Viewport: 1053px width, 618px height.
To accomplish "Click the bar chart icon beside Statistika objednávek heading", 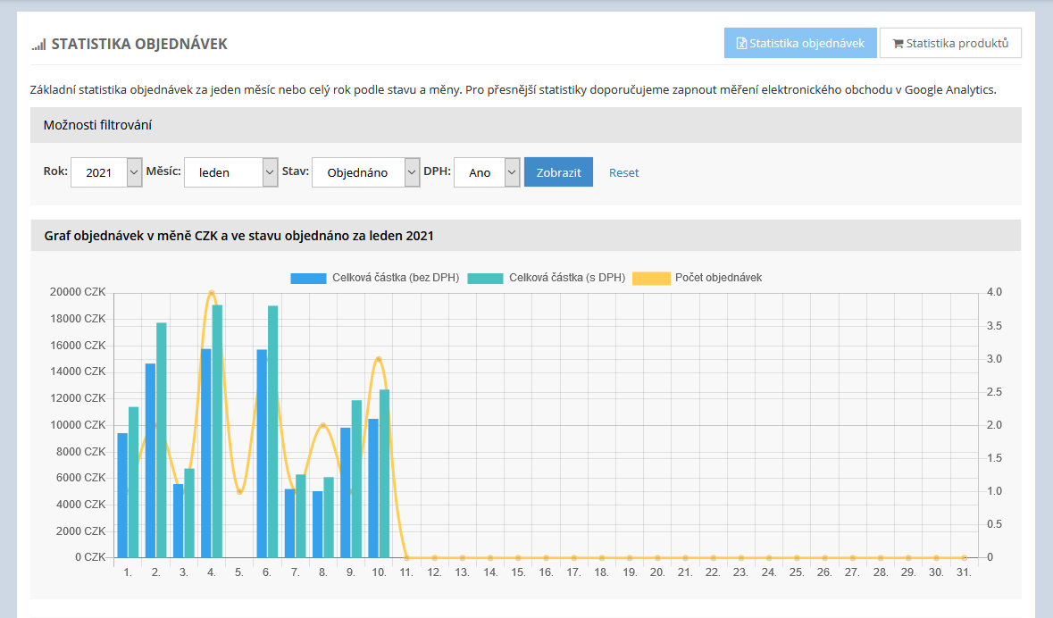I will 38,45.
